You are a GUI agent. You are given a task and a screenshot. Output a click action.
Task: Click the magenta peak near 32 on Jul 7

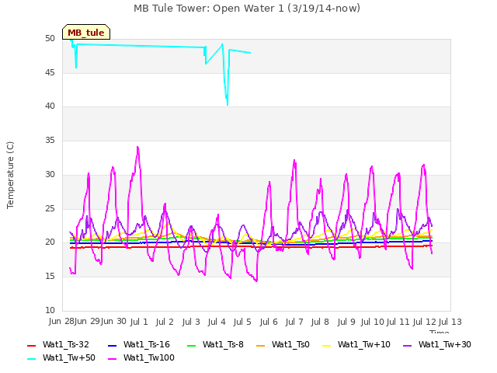click(x=294, y=161)
